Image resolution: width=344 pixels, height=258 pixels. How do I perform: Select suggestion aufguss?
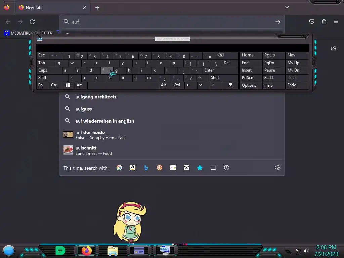click(x=172, y=109)
